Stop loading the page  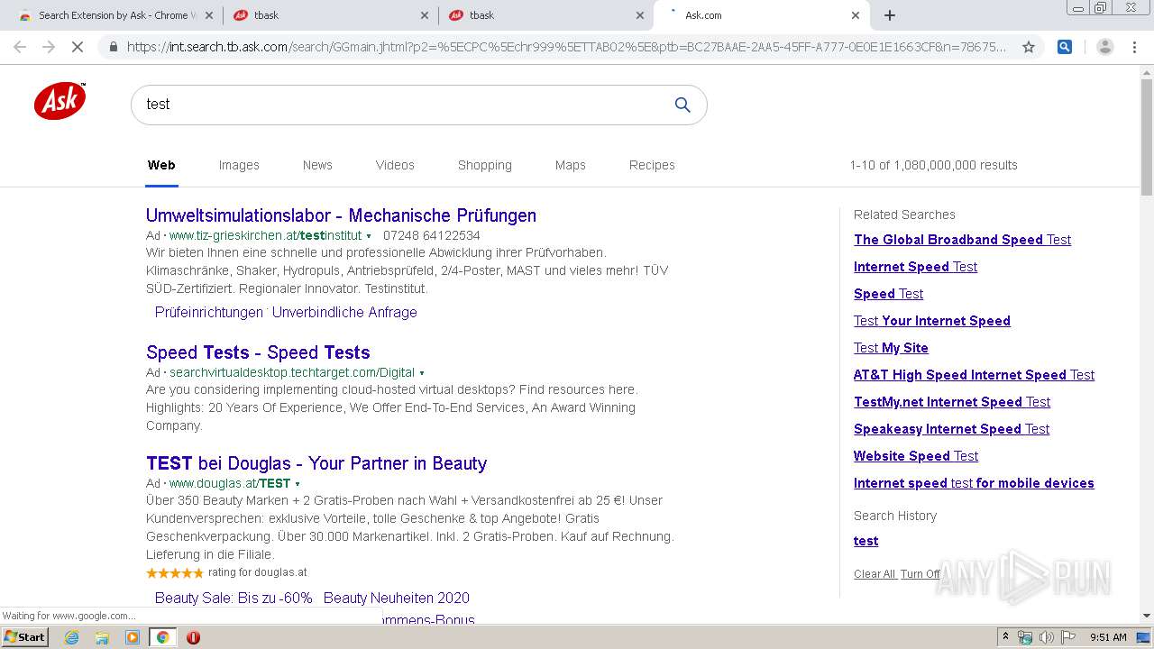pyautogui.click(x=78, y=47)
